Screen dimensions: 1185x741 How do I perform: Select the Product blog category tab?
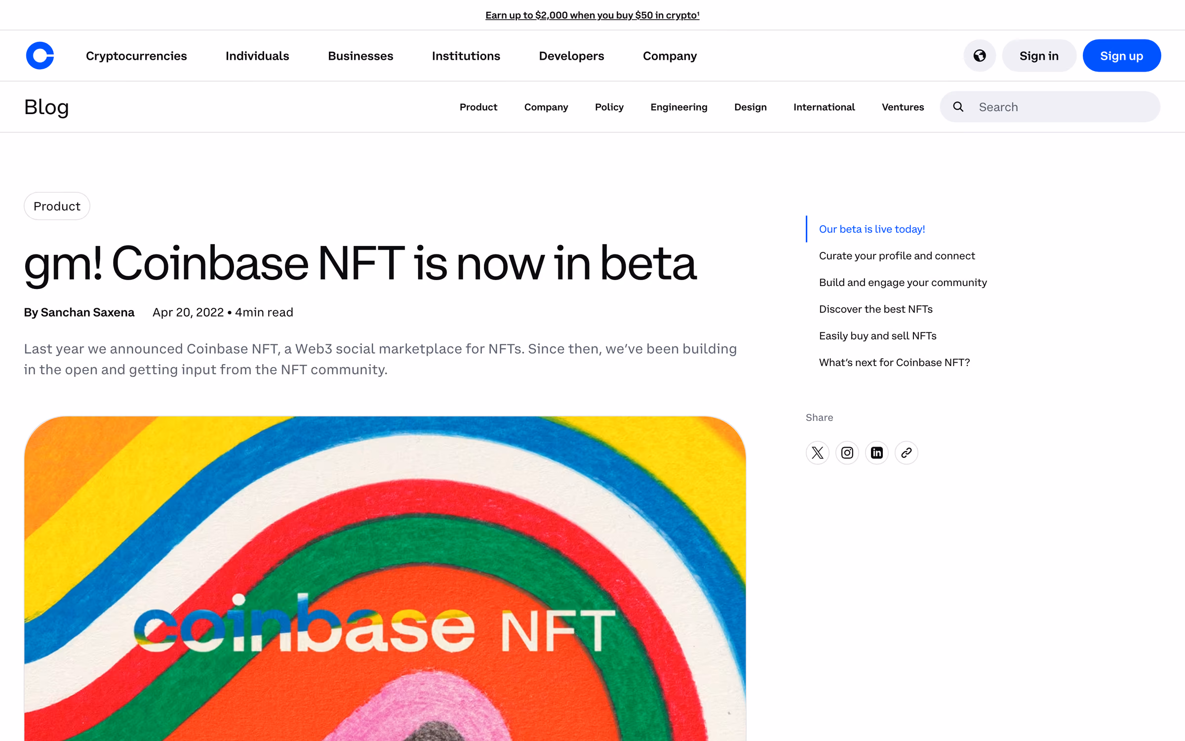(x=478, y=107)
